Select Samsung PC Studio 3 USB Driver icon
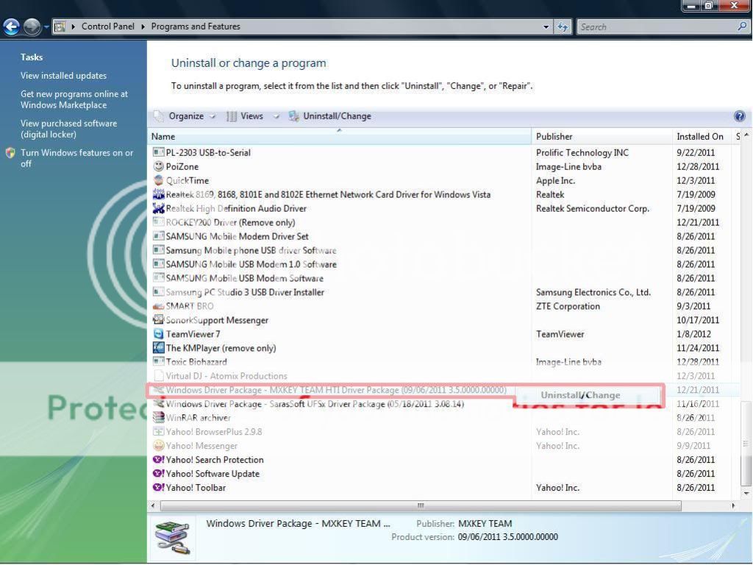 [158, 291]
